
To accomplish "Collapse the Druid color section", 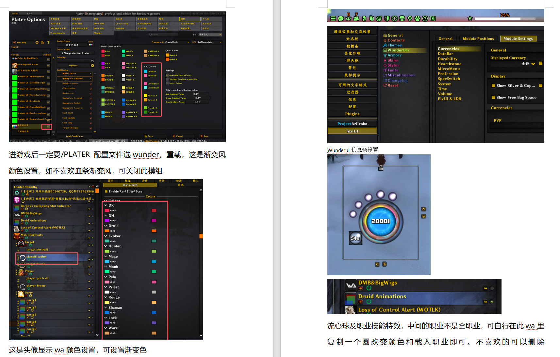I will (x=106, y=226).
